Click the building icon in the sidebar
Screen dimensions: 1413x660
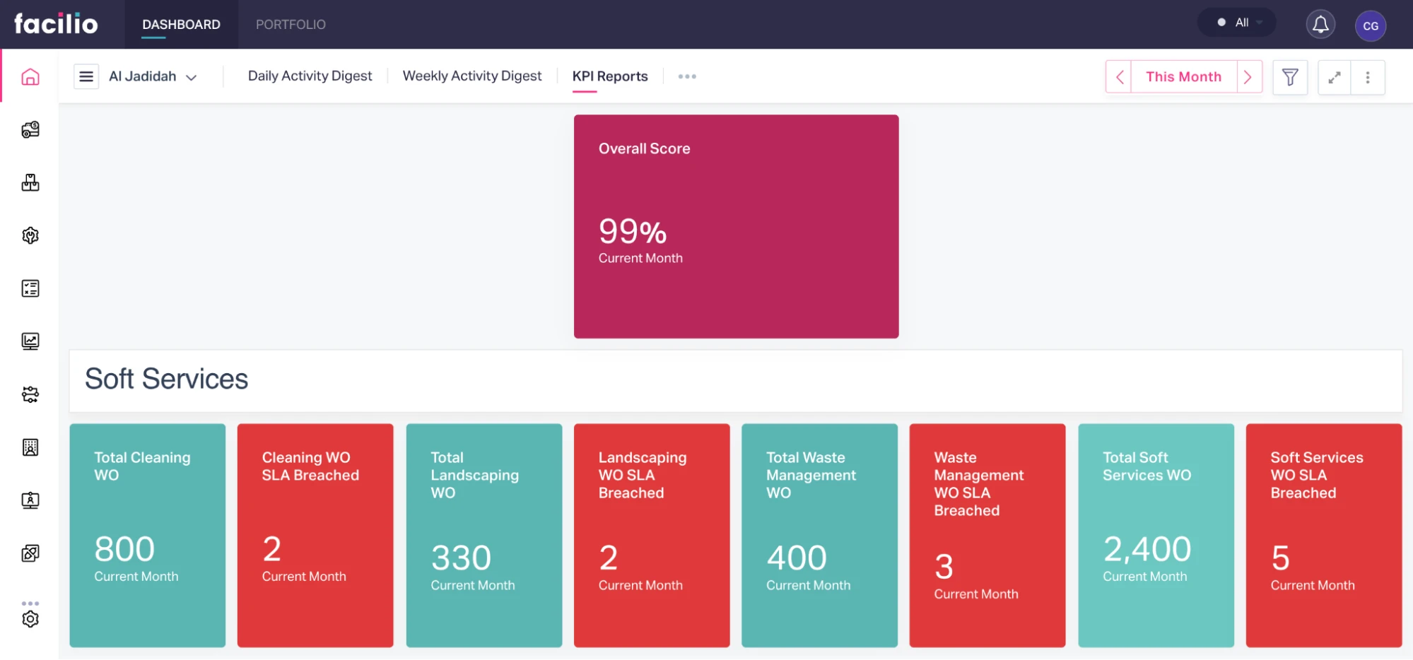(30, 447)
